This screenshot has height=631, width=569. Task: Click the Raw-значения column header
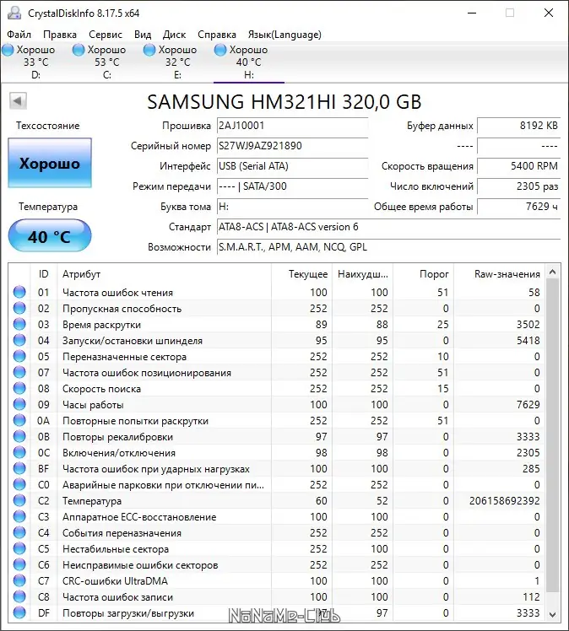coord(499,274)
